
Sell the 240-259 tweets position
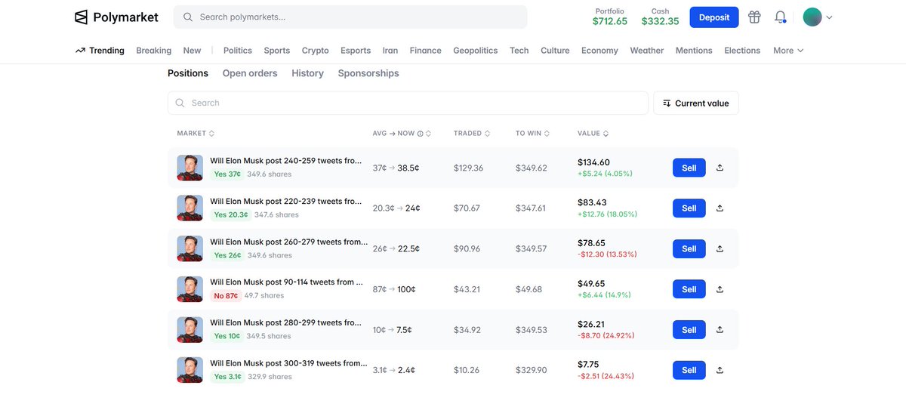(x=689, y=168)
